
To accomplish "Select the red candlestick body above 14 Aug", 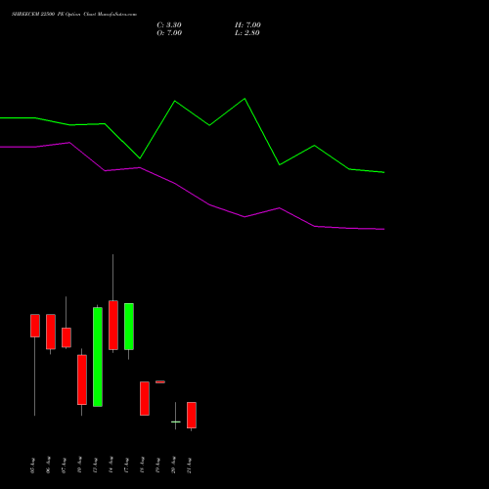I will click(113, 326).
